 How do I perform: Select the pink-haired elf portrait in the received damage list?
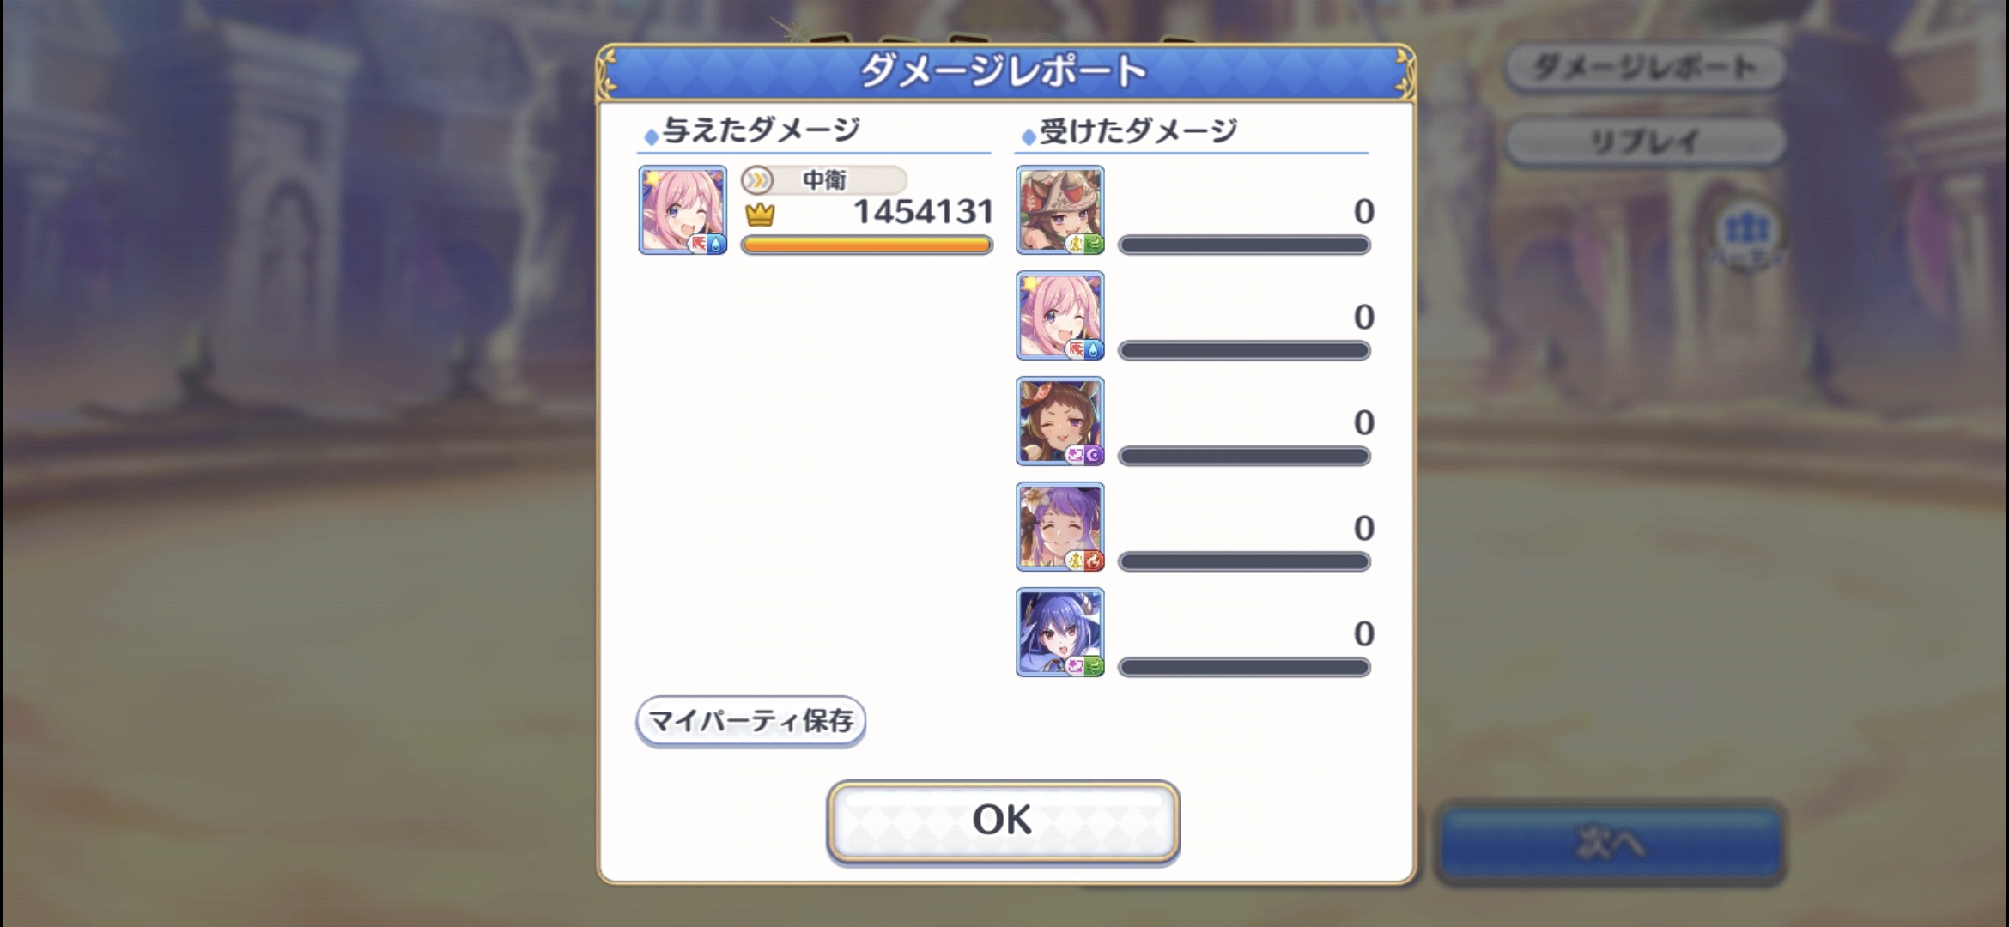pyautogui.click(x=1060, y=316)
